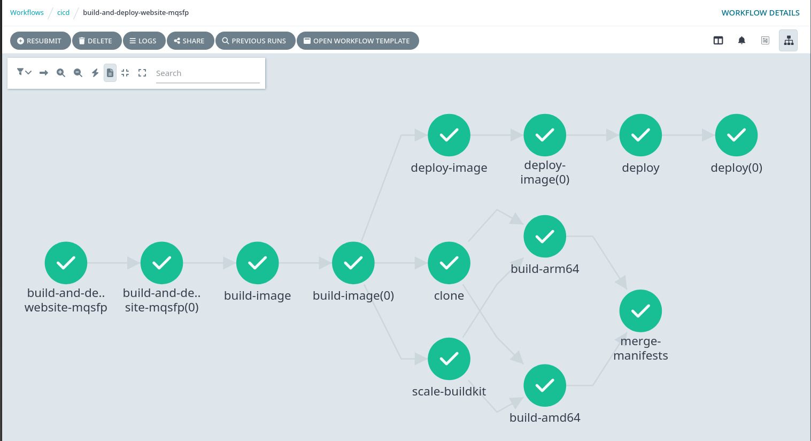
Task: Select the merge-manifests node in the graph
Action: pyautogui.click(x=640, y=310)
